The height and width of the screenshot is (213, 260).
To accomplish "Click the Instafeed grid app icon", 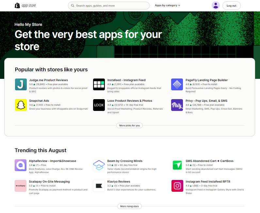I will point(99,84).
